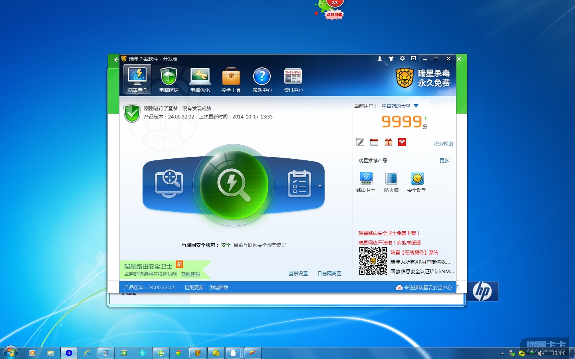
Task: Open the calendar check-in icon
Action: (374, 142)
